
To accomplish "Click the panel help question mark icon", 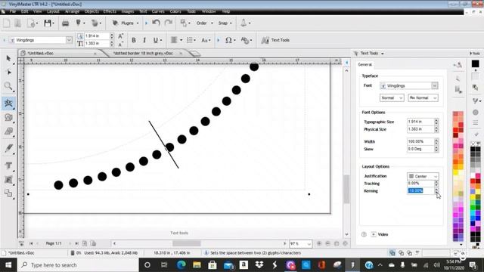I will coord(364,234).
